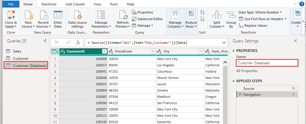Change the PostalCode data type icon
This screenshot has width=306, height=124.
click(111, 51)
